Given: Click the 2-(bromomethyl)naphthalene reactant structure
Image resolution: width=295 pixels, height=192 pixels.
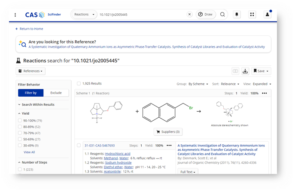Looking at the screenshot, I should [168, 113].
